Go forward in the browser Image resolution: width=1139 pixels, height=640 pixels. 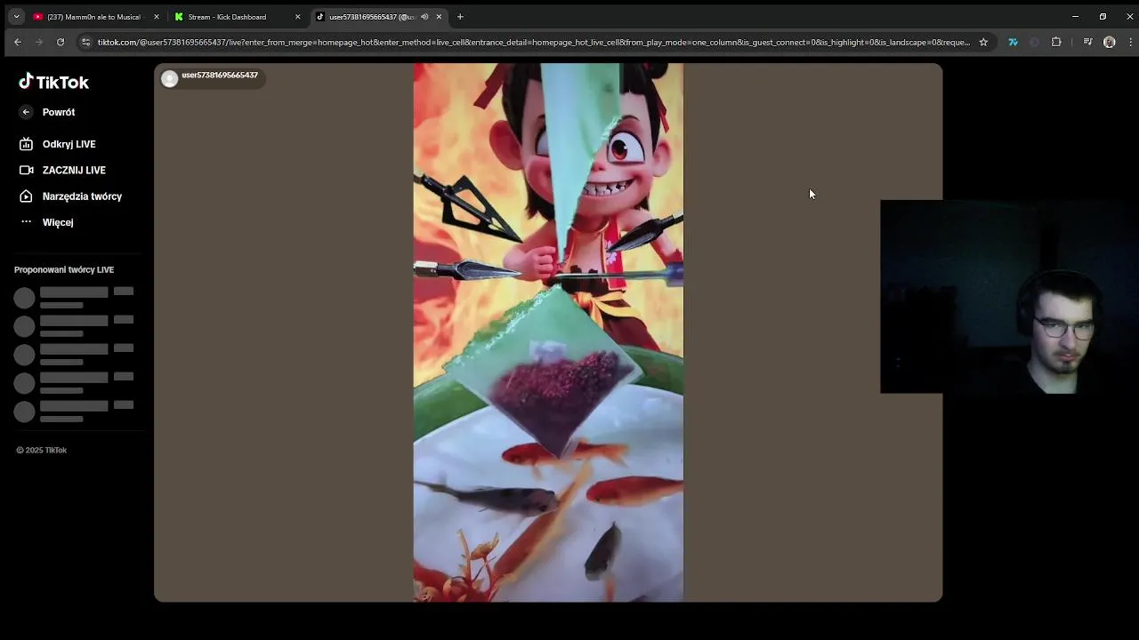tap(39, 42)
